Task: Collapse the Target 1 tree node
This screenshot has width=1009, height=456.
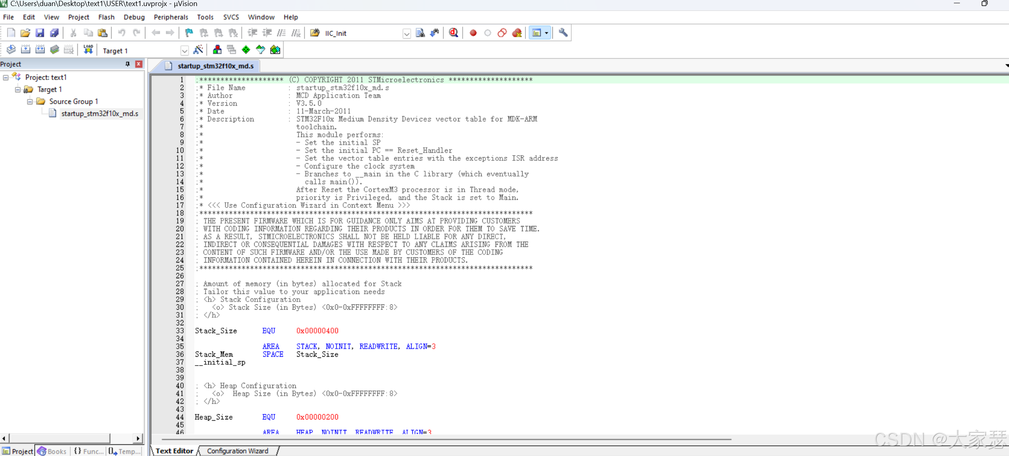Action: click(18, 89)
